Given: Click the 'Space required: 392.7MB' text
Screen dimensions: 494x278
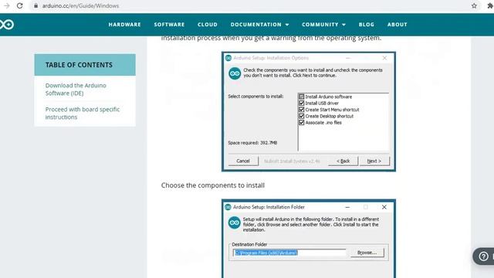Looking at the screenshot, I should point(252,143).
